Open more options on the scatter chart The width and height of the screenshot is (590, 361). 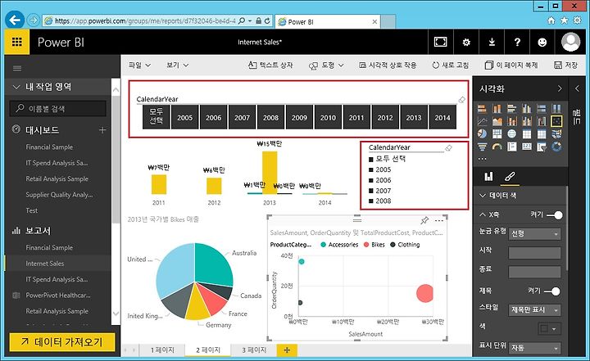click(x=438, y=220)
